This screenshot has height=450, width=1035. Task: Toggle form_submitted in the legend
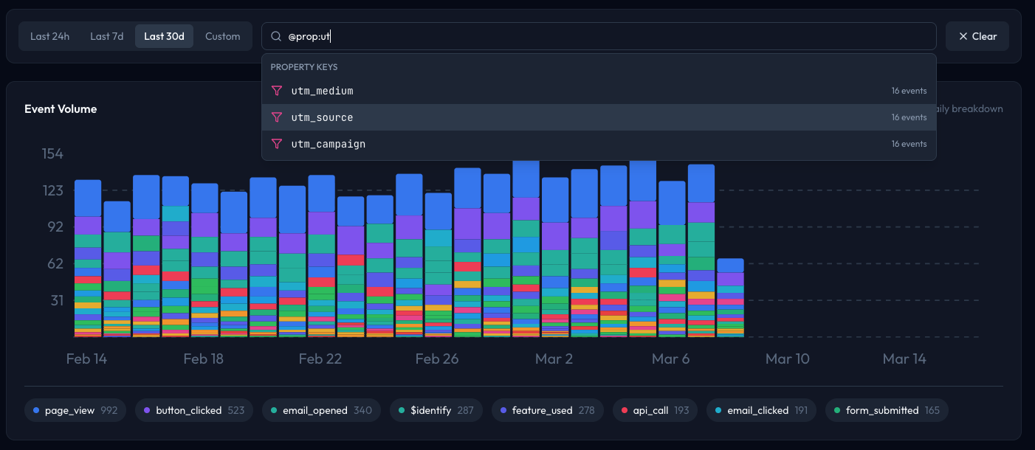pos(886,409)
